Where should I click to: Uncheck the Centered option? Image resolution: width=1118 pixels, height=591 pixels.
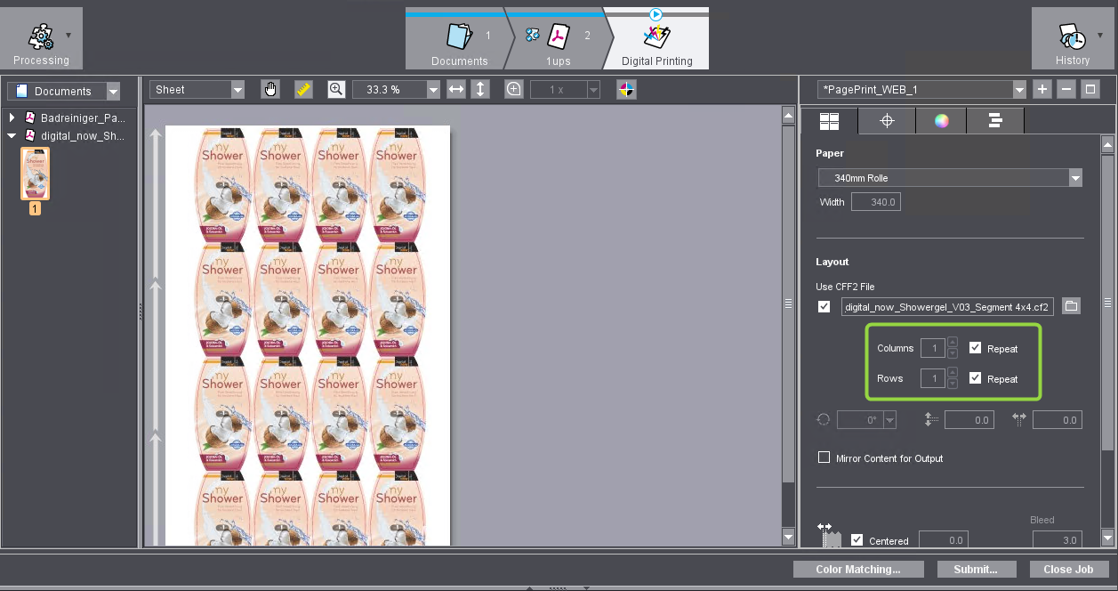[x=857, y=538]
